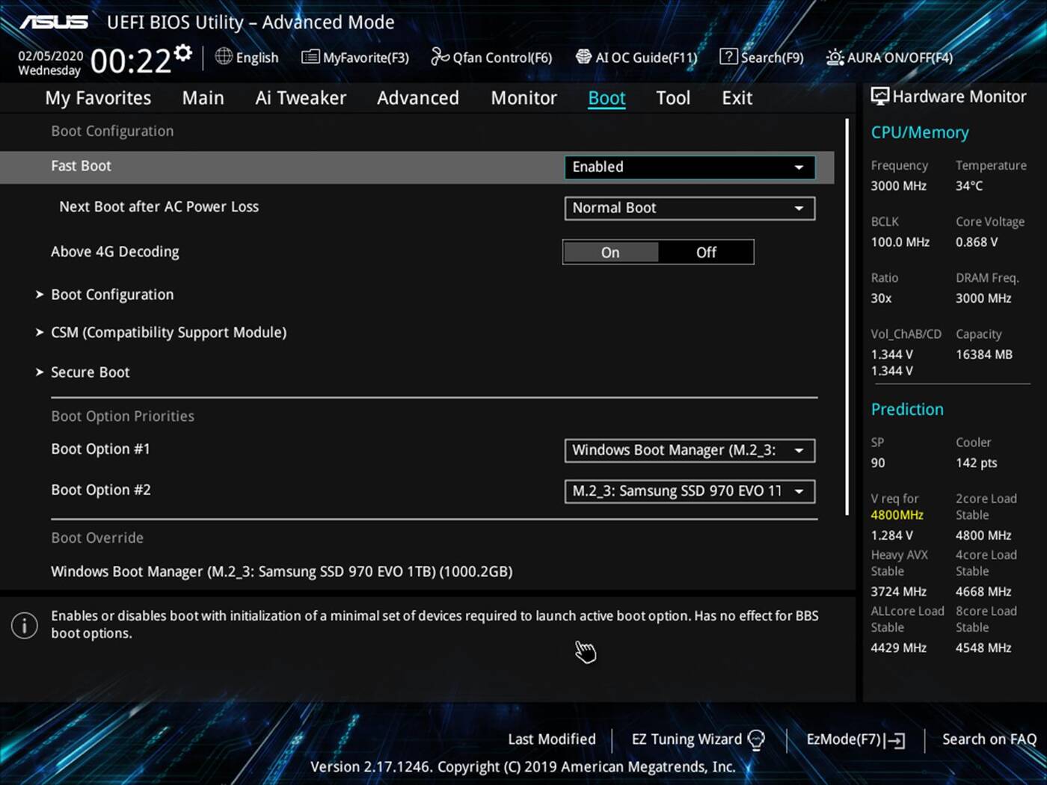Open Search on FAQ
This screenshot has width=1047, height=785.
coord(989,739)
